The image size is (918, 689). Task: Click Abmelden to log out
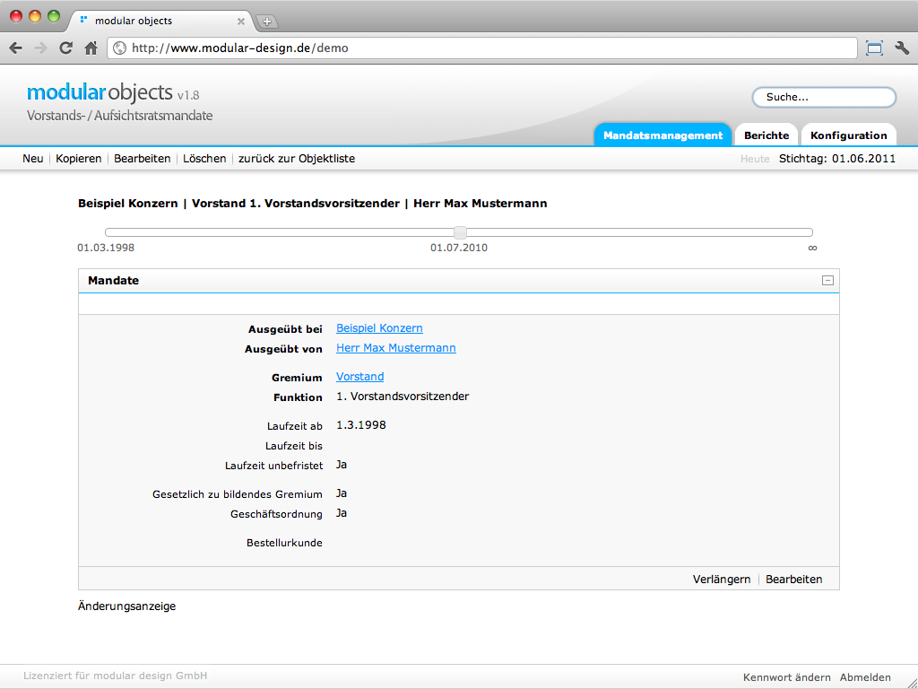pyautogui.click(x=865, y=677)
